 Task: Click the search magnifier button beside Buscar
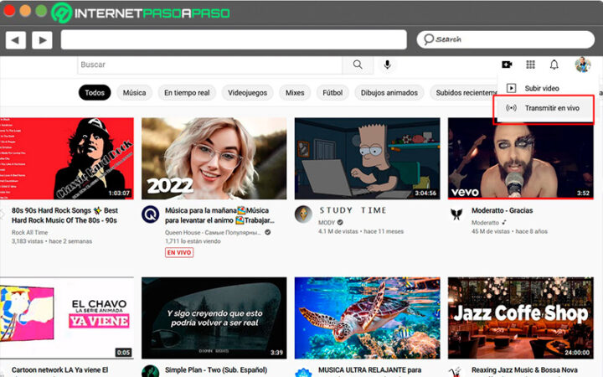pyautogui.click(x=358, y=65)
